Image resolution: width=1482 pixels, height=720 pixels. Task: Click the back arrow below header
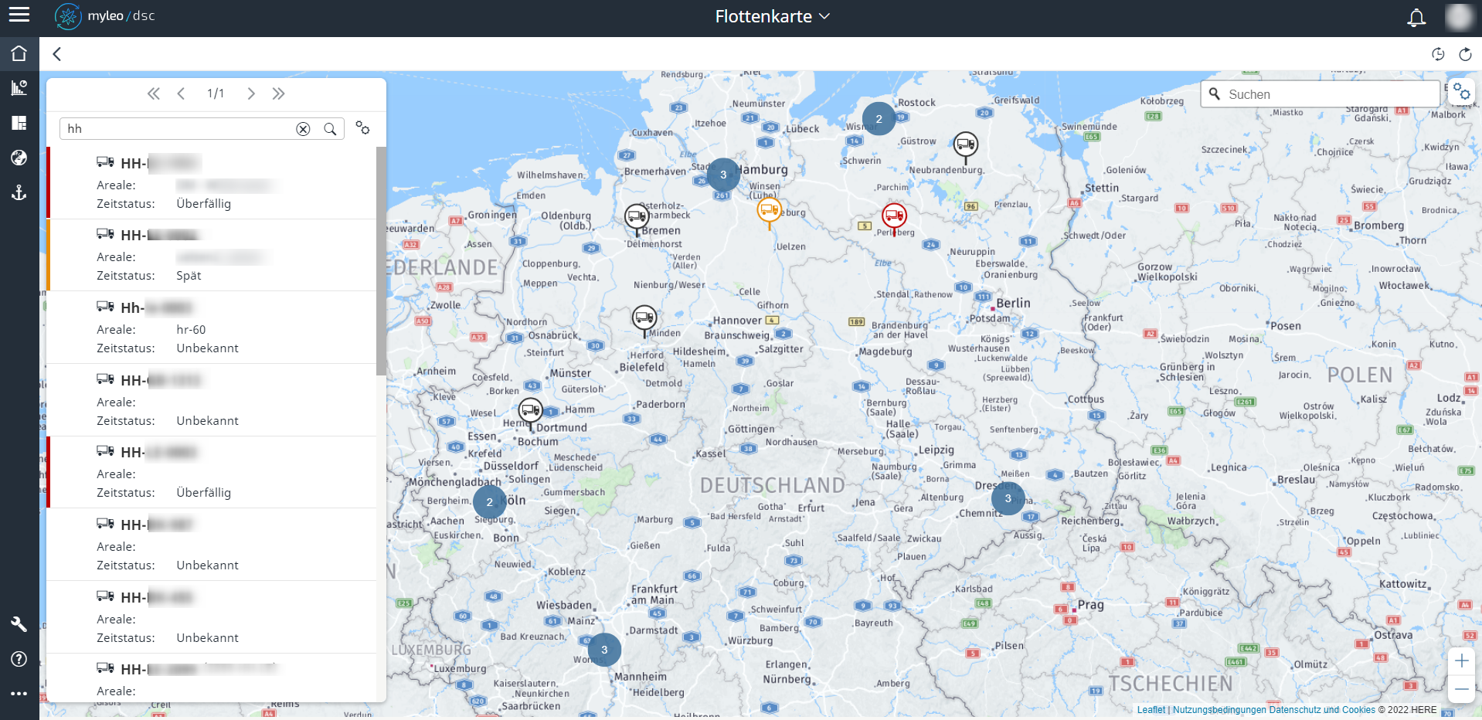(56, 54)
